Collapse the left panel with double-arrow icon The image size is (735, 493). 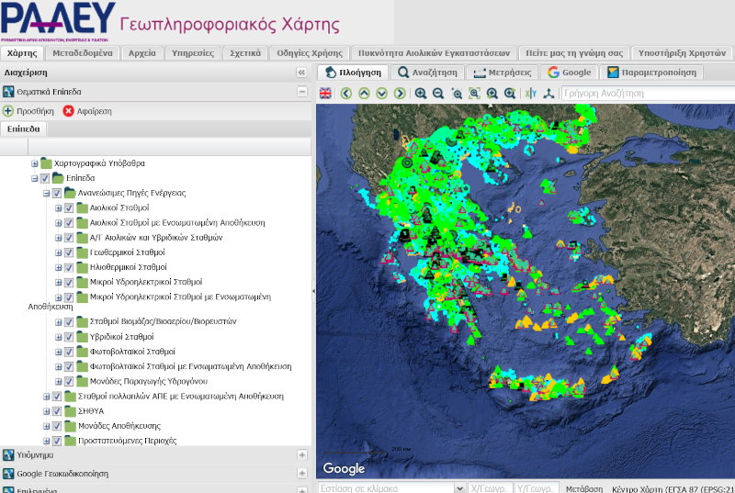click(x=300, y=72)
